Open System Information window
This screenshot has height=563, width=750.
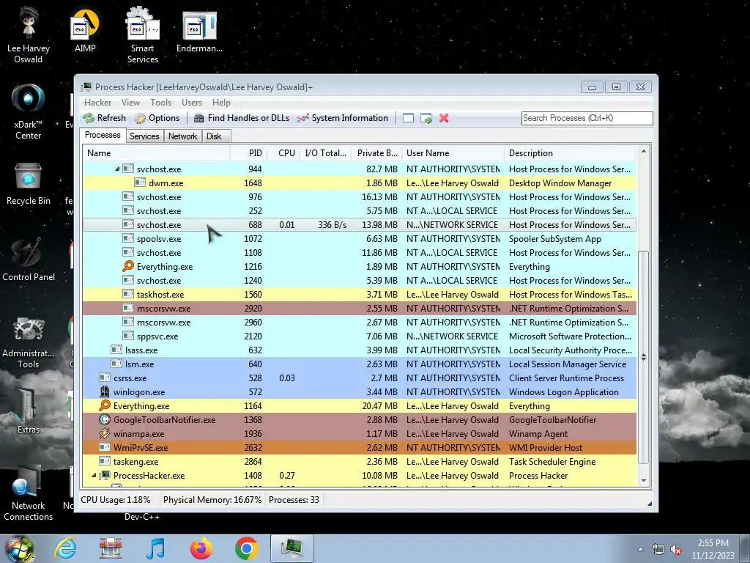point(343,118)
